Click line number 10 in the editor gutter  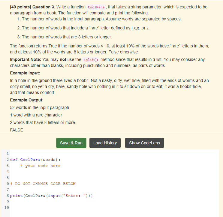(7, 208)
